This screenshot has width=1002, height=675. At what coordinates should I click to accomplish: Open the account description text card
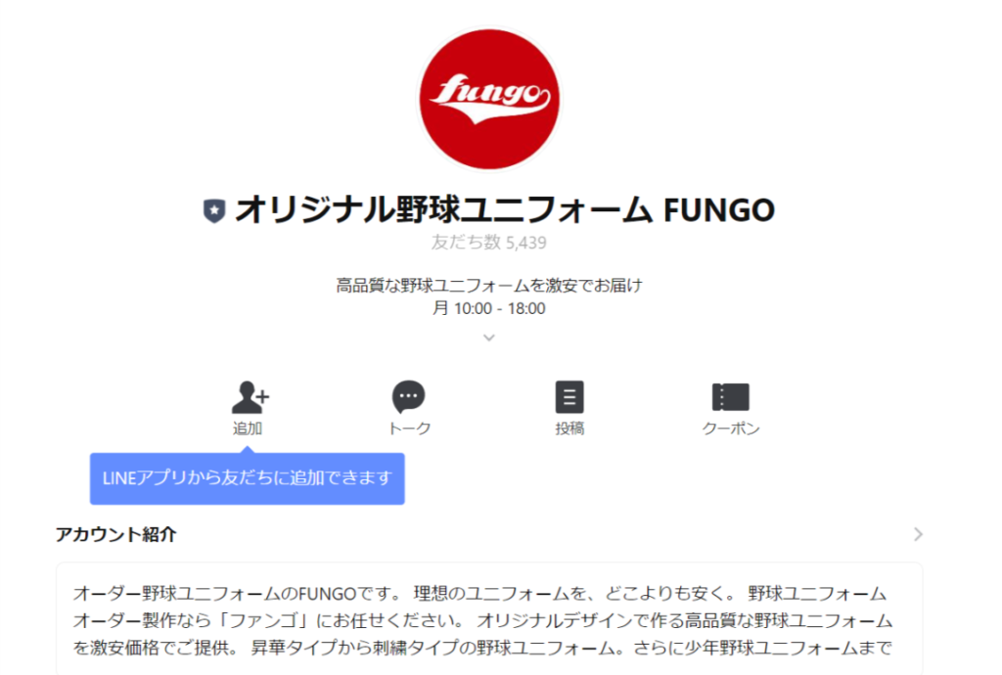[x=489, y=619]
